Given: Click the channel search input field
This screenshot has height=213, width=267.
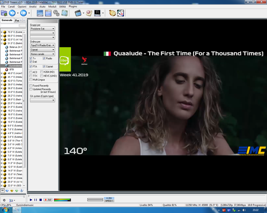Looking at the screenshot, I should click(10, 26).
